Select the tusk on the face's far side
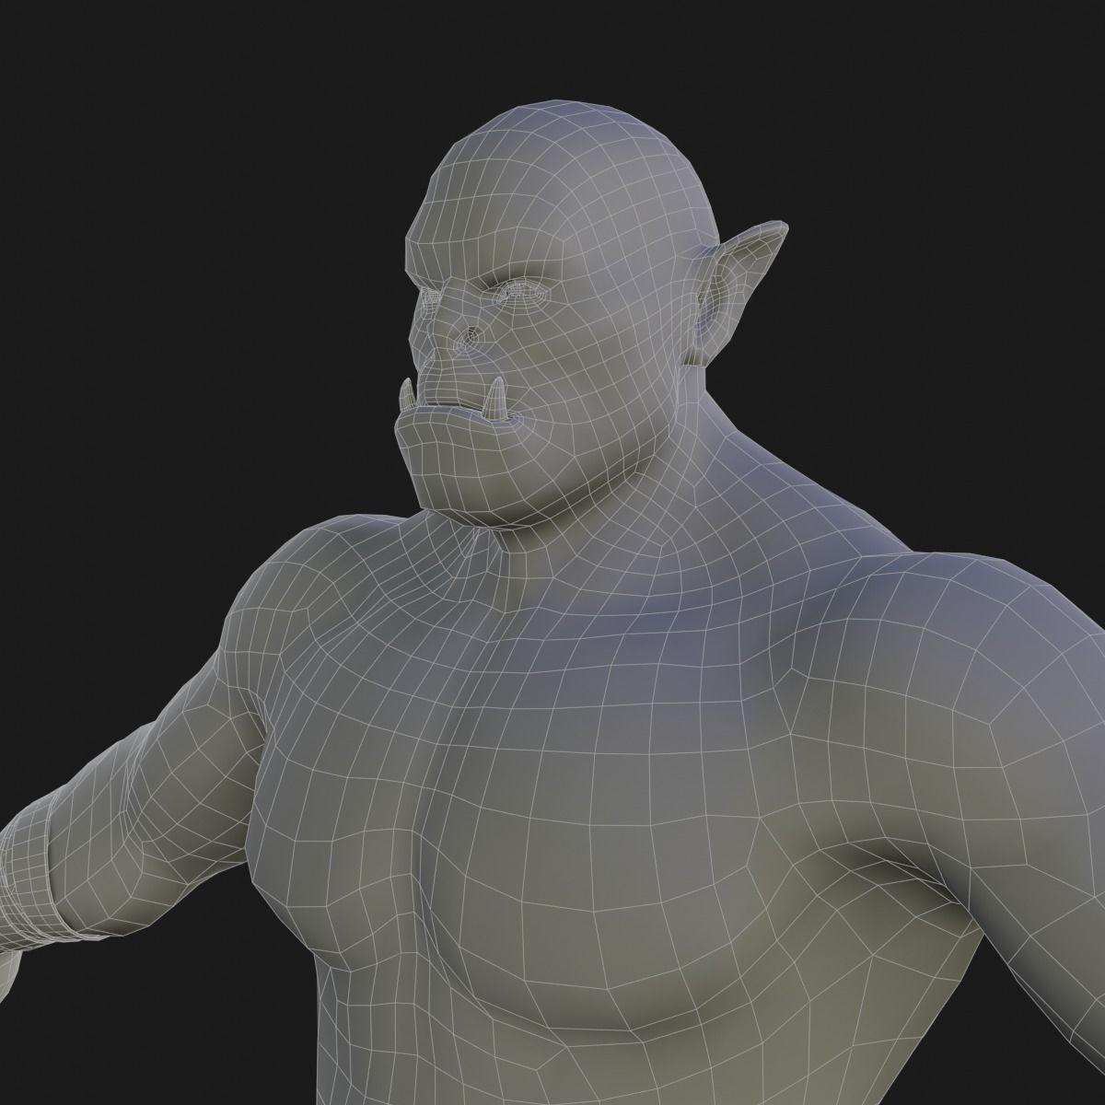The height and width of the screenshot is (1105, 1105). coord(405,397)
